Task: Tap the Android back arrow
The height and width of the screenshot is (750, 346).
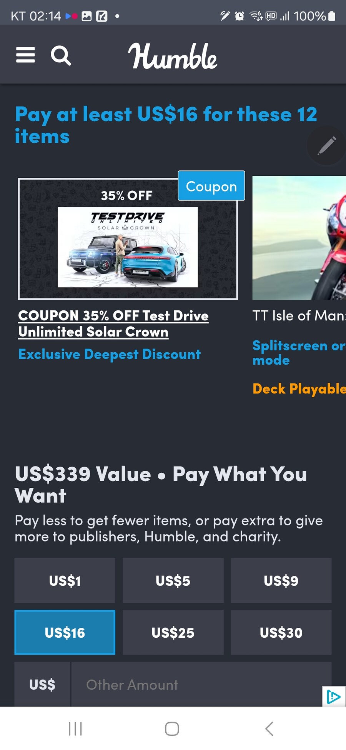Action: [x=269, y=728]
